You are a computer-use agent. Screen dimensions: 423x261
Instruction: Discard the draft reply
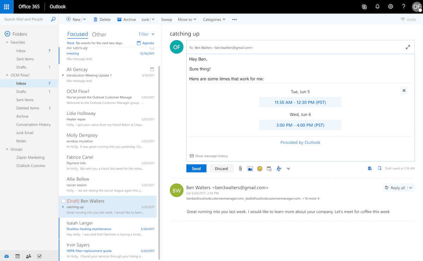coord(221,169)
